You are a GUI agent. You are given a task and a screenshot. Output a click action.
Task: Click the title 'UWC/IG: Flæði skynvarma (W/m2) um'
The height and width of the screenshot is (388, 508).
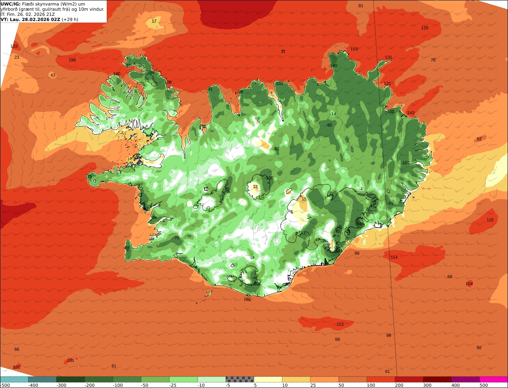(x=43, y=4)
